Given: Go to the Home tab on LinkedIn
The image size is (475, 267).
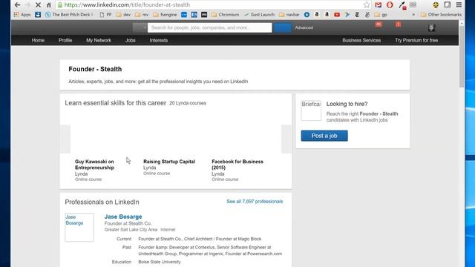Looking at the screenshot, I should [x=38, y=40].
